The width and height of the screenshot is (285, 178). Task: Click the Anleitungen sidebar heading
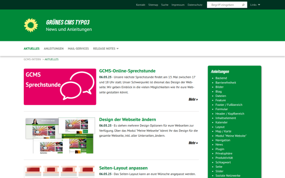click(220, 72)
